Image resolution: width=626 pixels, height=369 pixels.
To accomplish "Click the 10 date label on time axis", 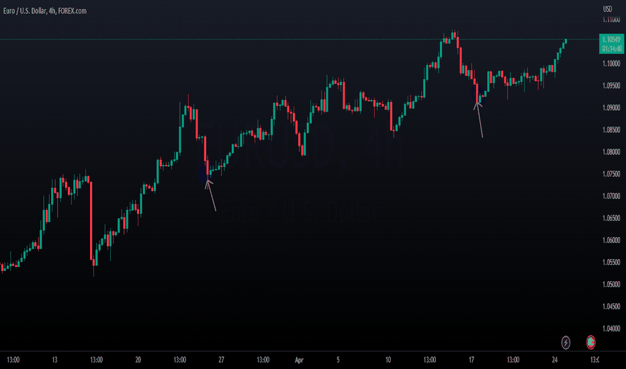I will pos(388,360).
